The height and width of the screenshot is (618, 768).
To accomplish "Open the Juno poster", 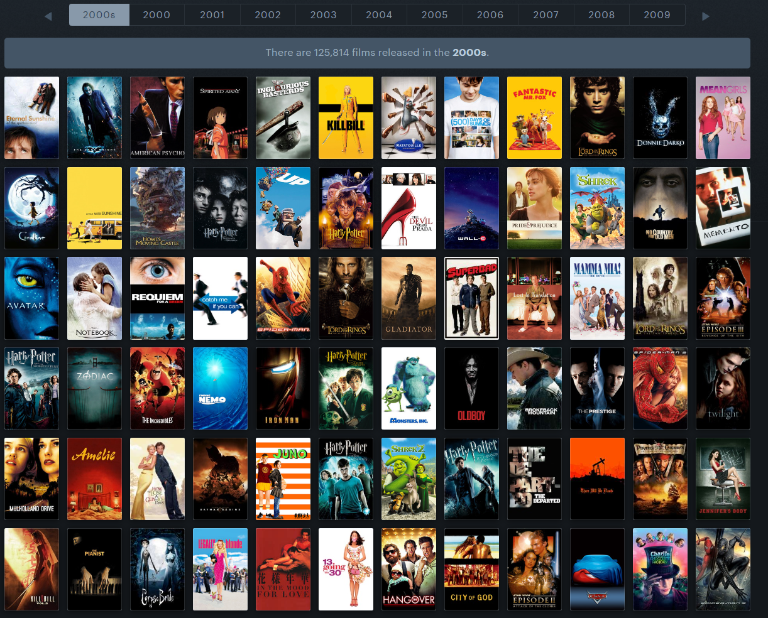I will pos(283,479).
